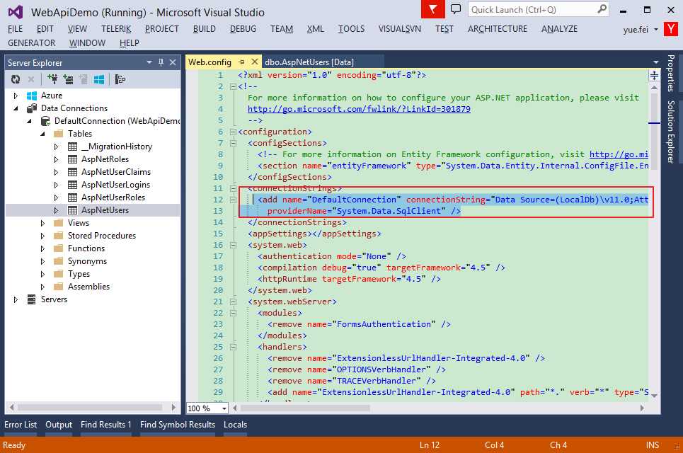Viewport: 683px width, 453px height.
Task: Open the TELERIK menu
Action: click(x=116, y=29)
